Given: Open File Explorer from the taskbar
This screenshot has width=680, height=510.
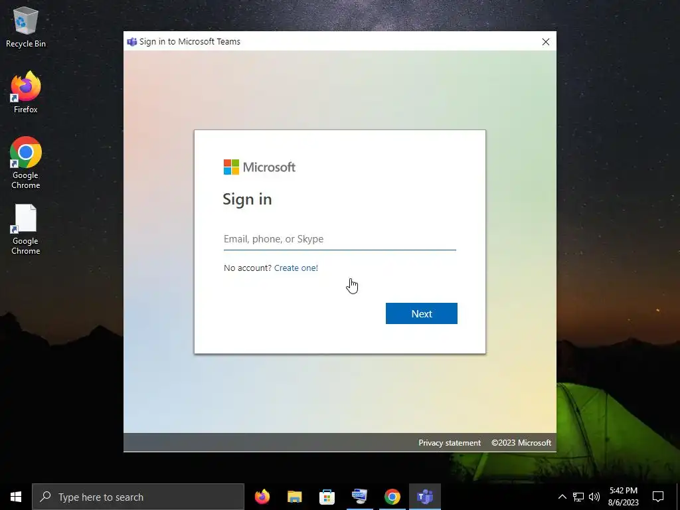Looking at the screenshot, I should pos(294,497).
